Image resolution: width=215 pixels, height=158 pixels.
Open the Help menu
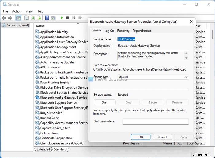[x=40, y=11]
